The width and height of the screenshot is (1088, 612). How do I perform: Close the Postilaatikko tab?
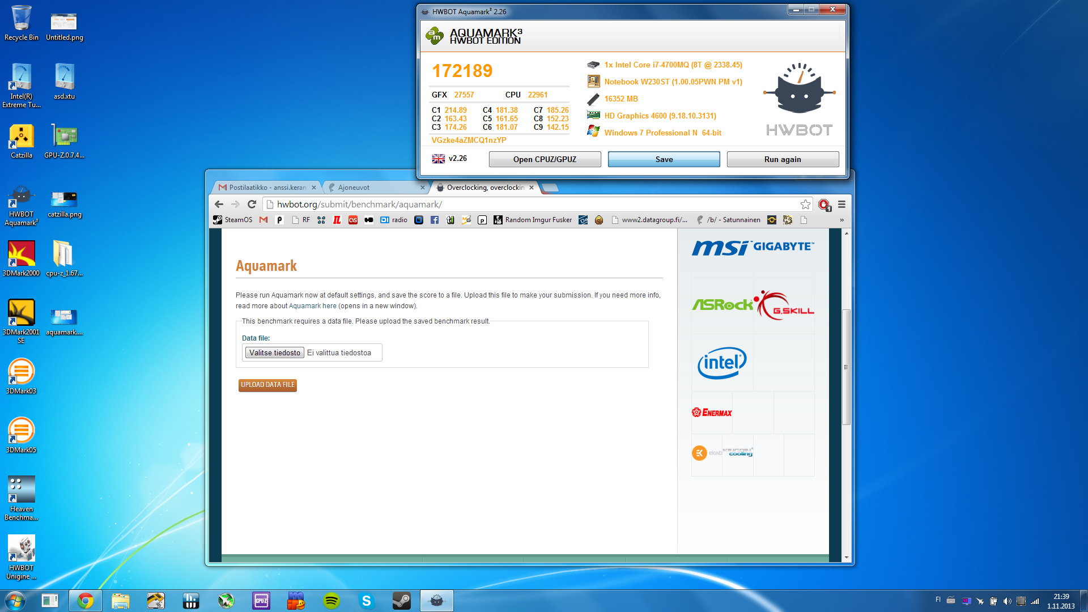point(314,188)
